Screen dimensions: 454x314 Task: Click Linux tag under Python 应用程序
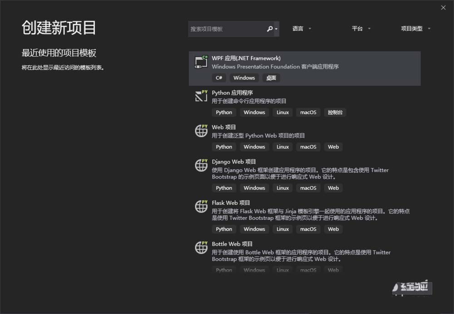[282, 112]
